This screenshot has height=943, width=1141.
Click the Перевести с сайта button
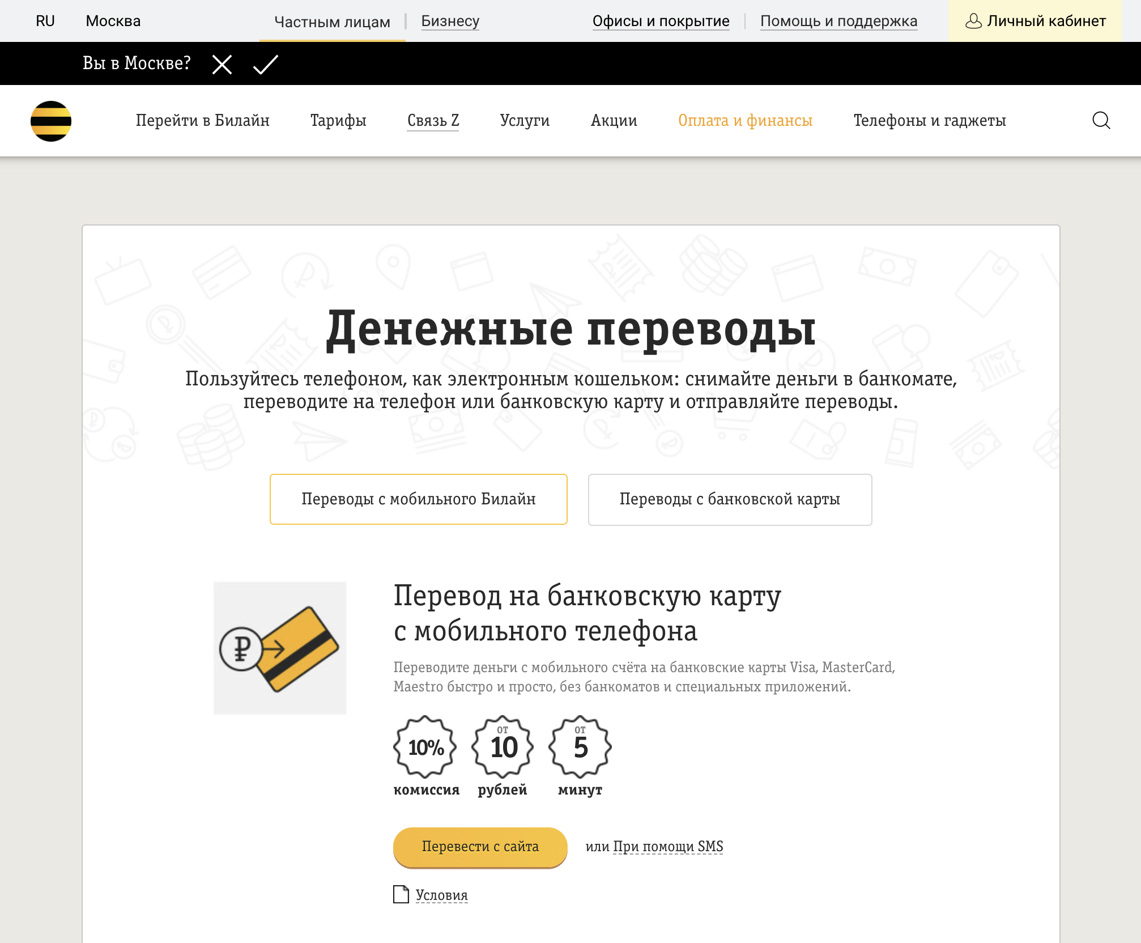[480, 847]
